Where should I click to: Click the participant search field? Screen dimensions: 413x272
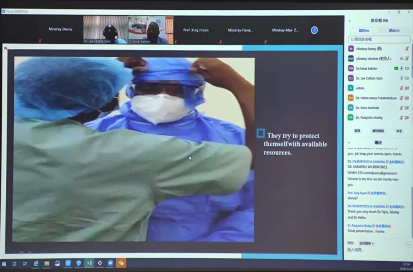379,39
